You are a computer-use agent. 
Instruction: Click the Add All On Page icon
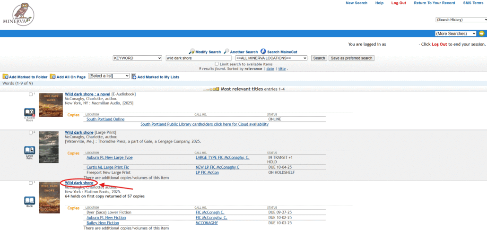(53, 77)
